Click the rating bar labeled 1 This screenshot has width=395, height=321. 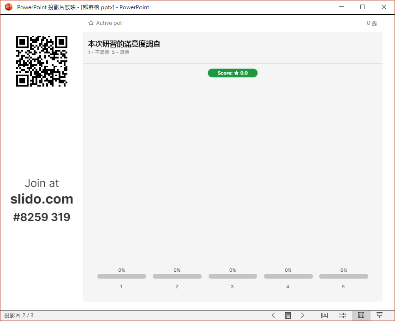coord(122,276)
